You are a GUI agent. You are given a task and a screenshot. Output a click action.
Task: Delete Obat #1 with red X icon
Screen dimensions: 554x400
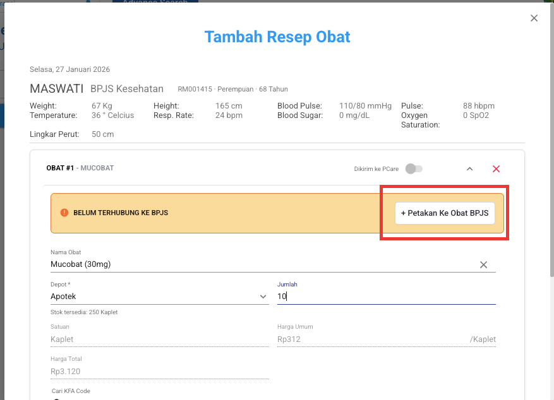496,168
